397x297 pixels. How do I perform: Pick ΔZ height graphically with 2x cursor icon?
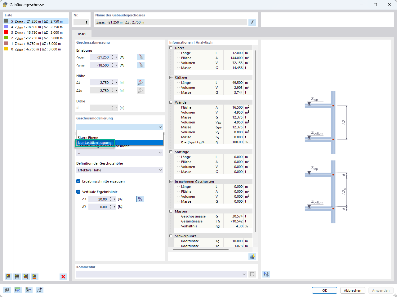click(141, 83)
